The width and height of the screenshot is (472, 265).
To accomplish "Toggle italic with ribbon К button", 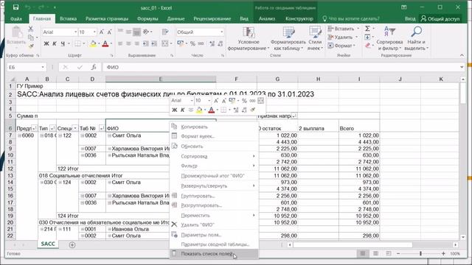I will 55,44.
